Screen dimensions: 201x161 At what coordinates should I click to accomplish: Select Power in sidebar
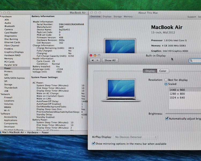pos(15,68)
